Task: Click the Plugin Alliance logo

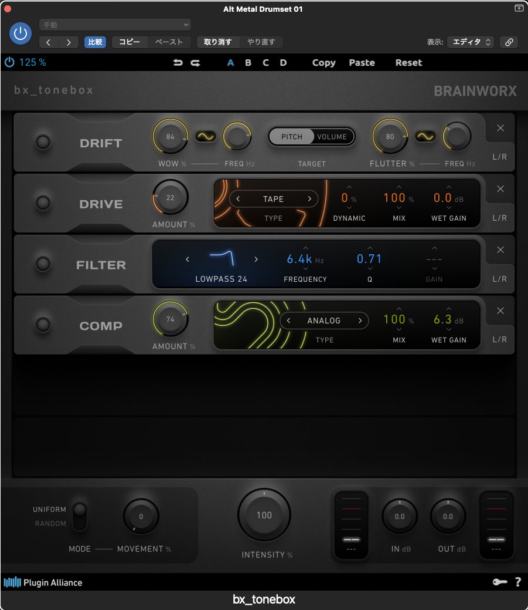Action: 43,582
